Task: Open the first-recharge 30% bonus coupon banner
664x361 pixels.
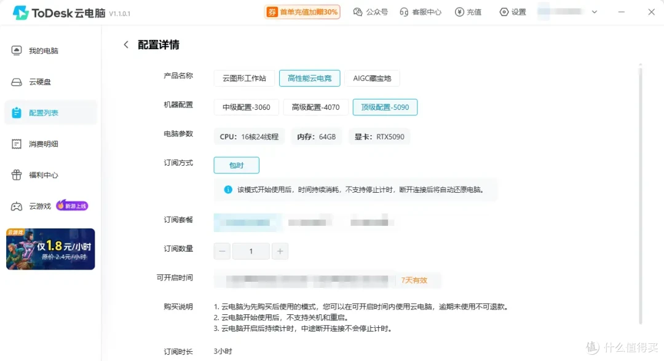Action: coord(302,12)
